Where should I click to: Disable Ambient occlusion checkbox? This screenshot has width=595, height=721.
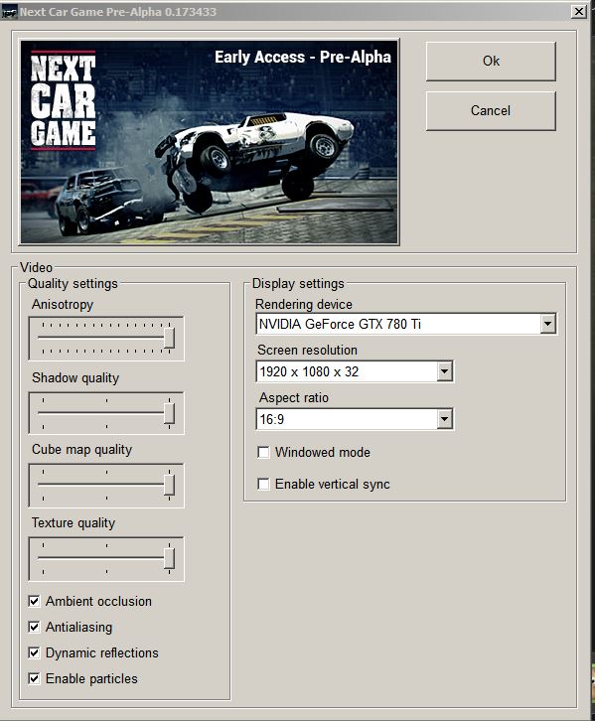[x=34, y=601]
